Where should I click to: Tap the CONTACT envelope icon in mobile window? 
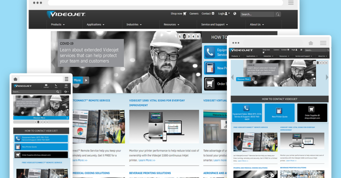(46, 86)
